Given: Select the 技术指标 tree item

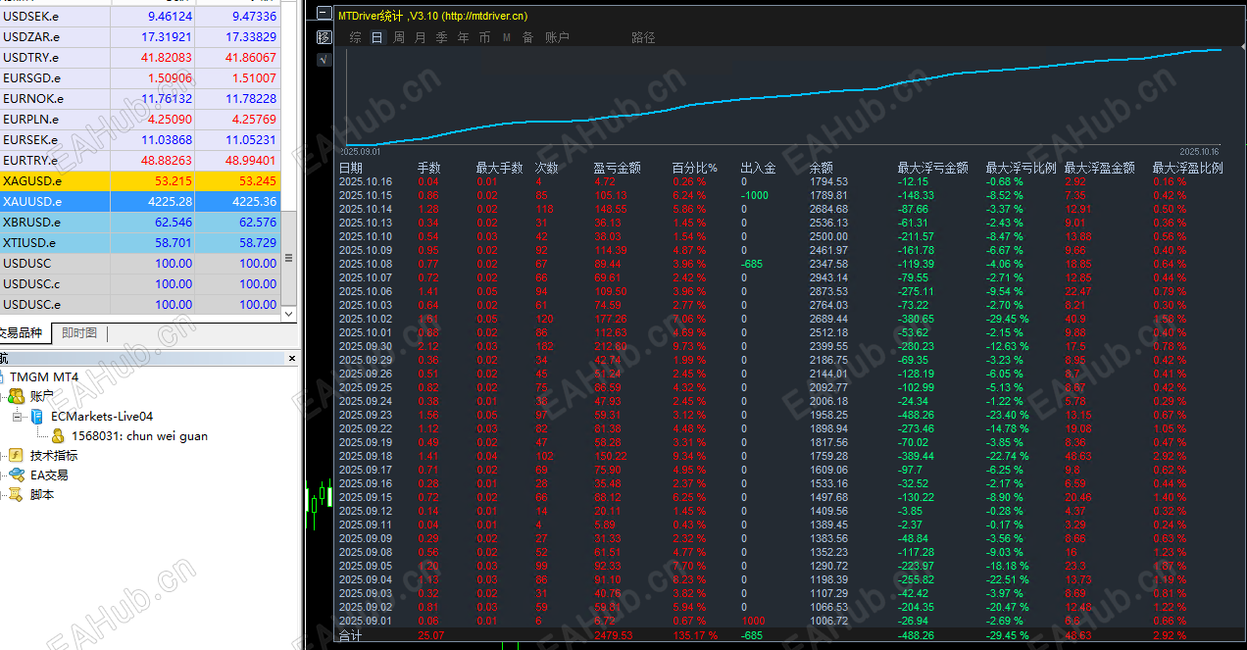Looking at the screenshot, I should point(54,455).
